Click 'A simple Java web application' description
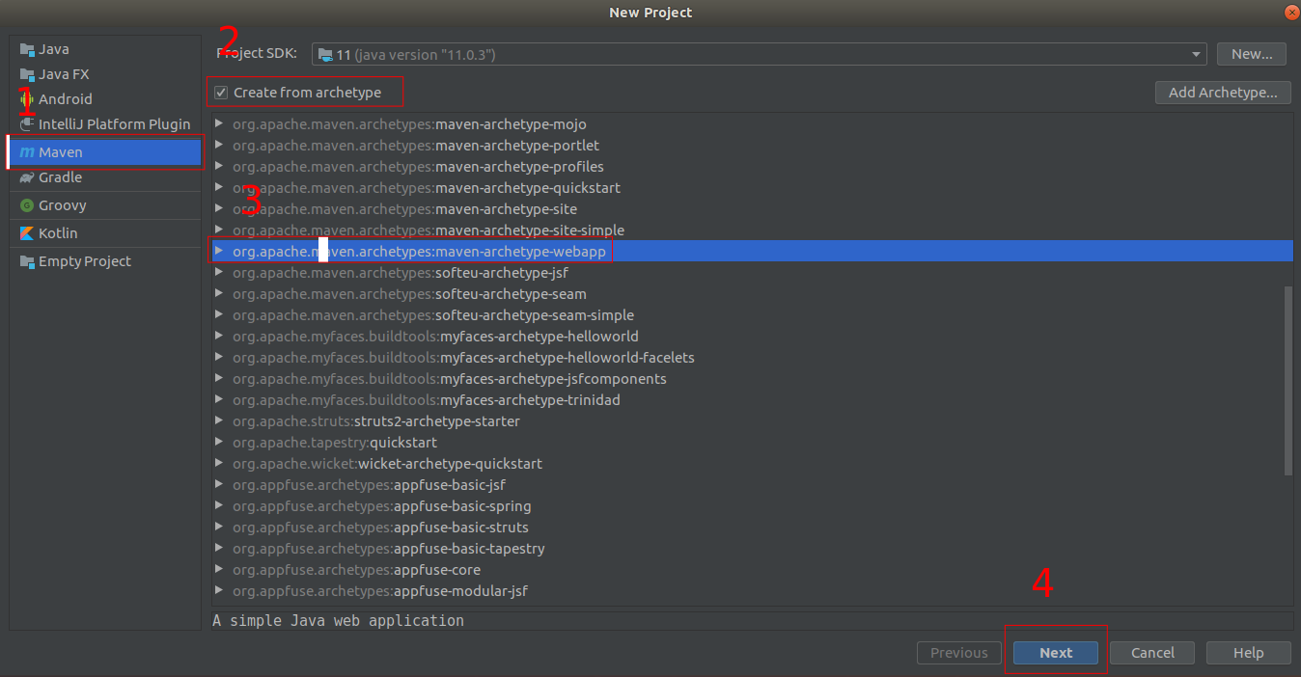The image size is (1301, 677). tap(338, 621)
